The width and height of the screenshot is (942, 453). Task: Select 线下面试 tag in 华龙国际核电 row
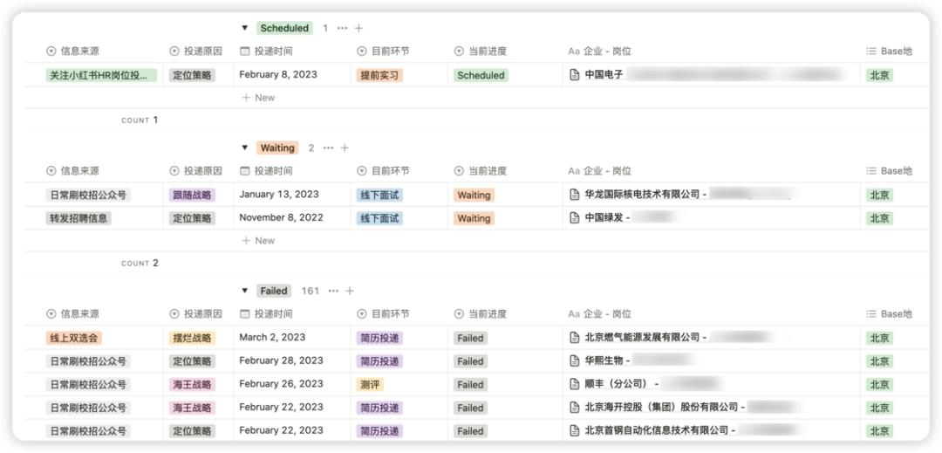379,195
